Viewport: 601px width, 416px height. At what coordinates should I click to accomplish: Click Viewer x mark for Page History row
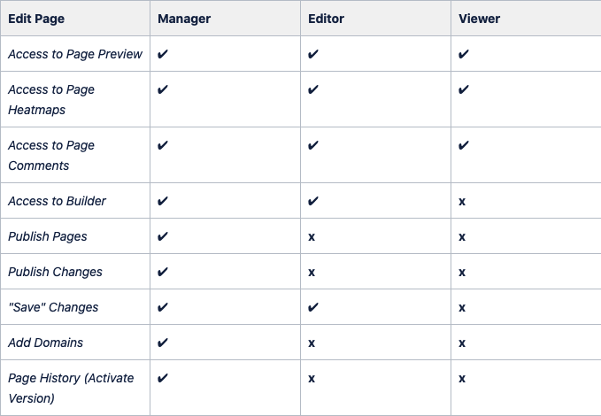click(x=462, y=379)
